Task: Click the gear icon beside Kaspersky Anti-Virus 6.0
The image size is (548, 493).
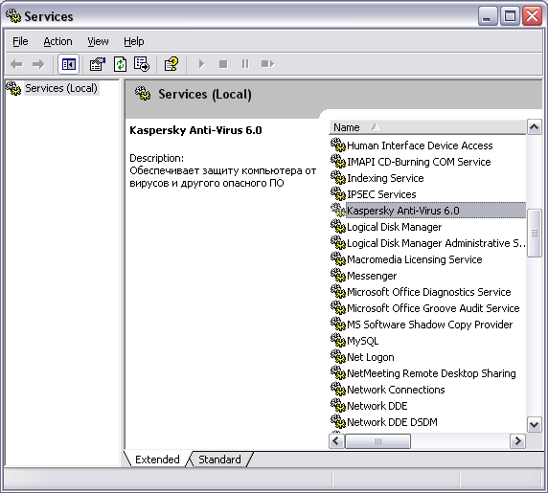Action: pyautogui.click(x=338, y=210)
